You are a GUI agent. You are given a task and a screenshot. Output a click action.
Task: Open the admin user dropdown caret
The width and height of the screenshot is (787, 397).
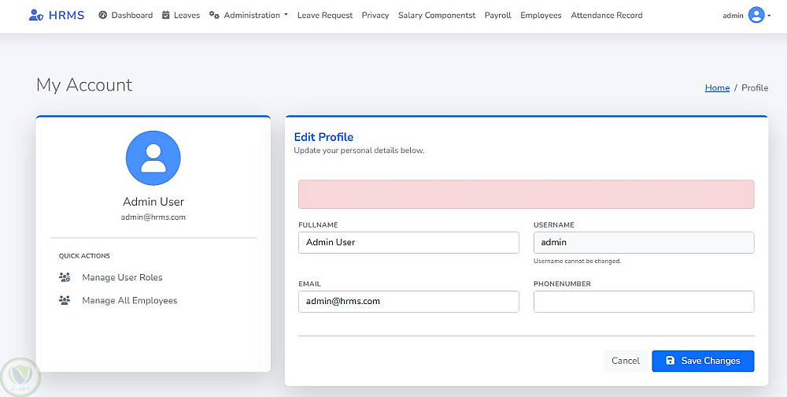(769, 15)
